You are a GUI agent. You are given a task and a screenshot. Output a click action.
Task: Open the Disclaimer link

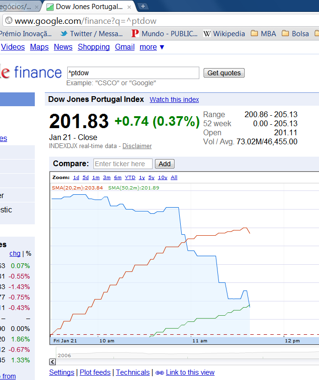(x=137, y=146)
